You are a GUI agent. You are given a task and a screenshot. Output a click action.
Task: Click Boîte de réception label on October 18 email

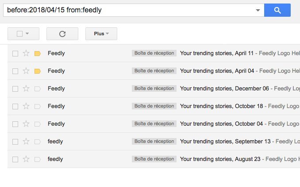click(154, 106)
